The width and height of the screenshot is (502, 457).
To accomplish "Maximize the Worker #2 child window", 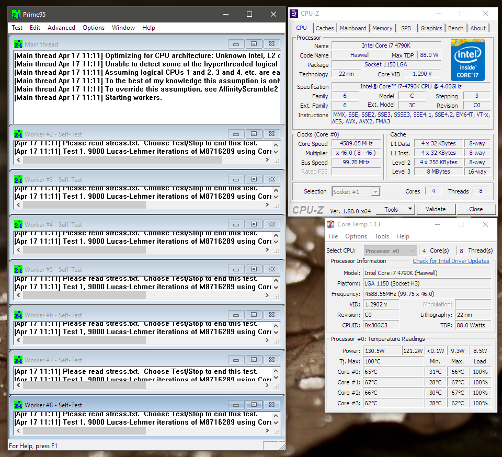I will pos(254,134).
